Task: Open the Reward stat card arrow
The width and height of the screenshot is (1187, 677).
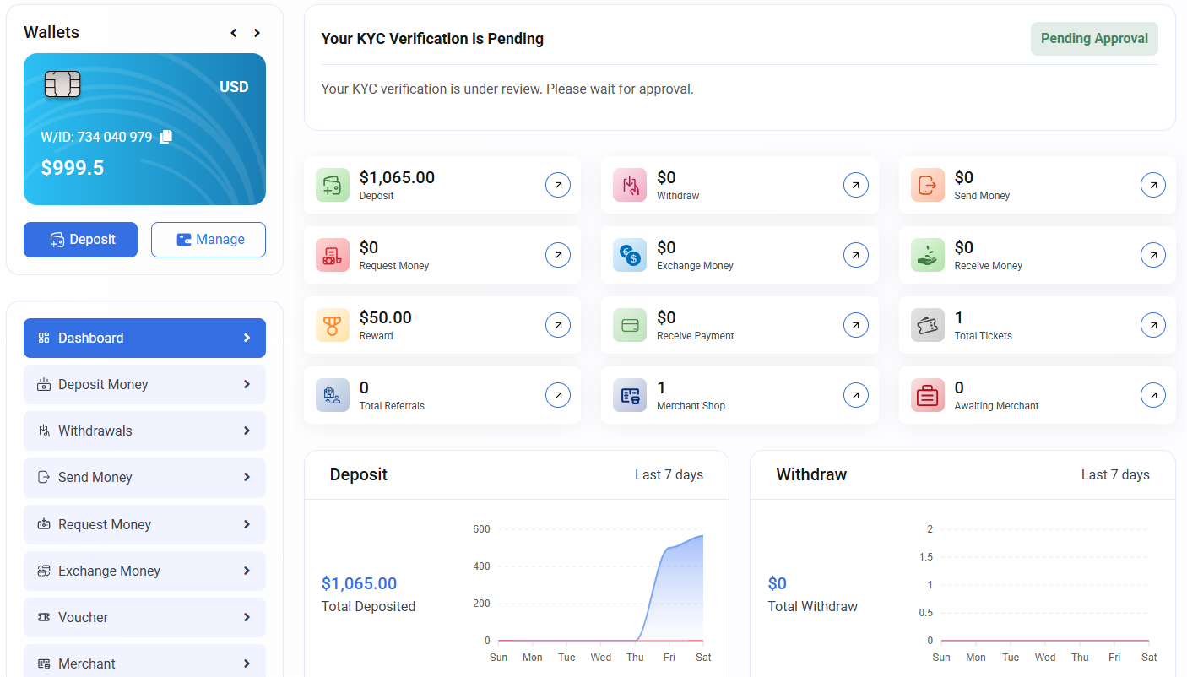Action: point(558,325)
